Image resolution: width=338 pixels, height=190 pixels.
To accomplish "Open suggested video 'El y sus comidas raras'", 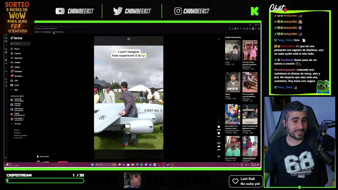I will 250,82.
